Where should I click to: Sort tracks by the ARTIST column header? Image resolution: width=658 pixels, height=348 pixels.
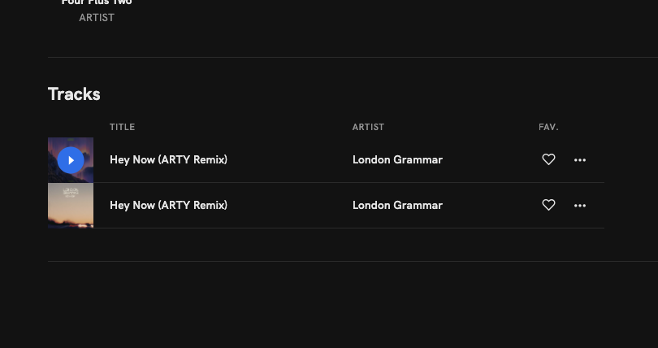pyautogui.click(x=368, y=127)
